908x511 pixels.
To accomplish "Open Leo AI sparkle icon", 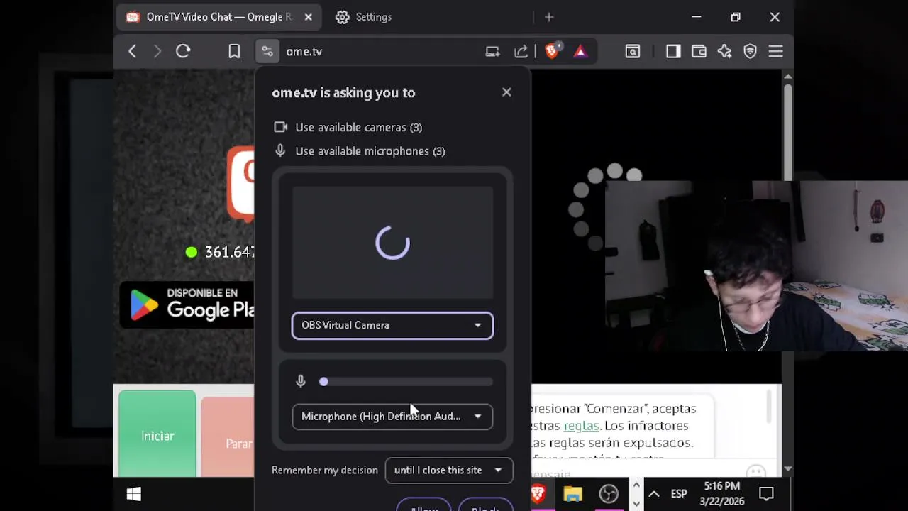I will click(724, 51).
